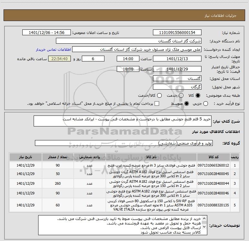Viewport: 249px width, 241px height.
Task: Select the کالا/خدمت radio button
Action: 159,95
